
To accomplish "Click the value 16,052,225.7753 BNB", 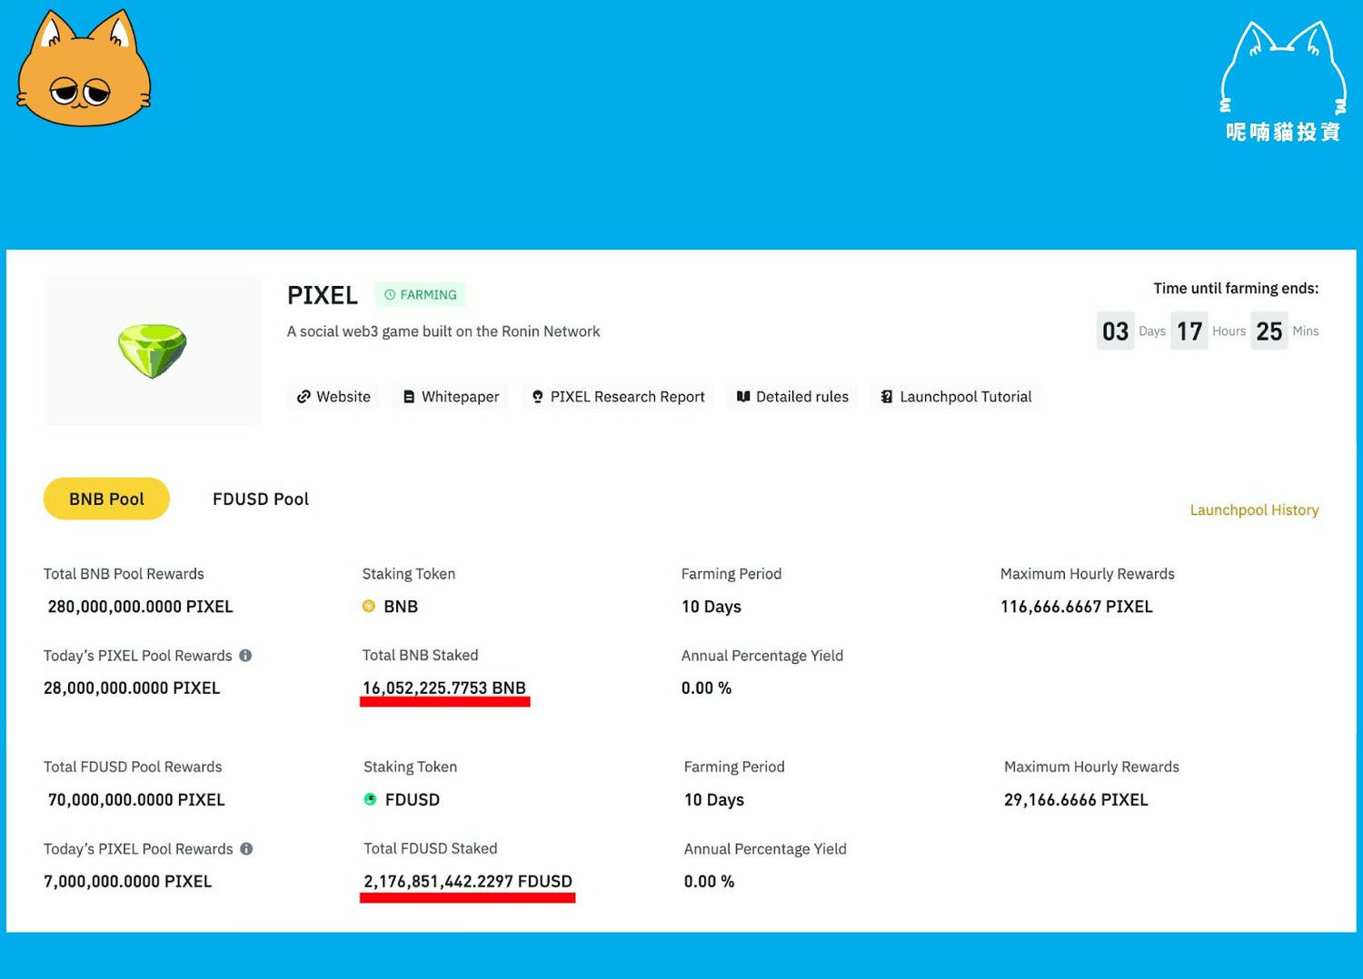I will tap(444, 688).
